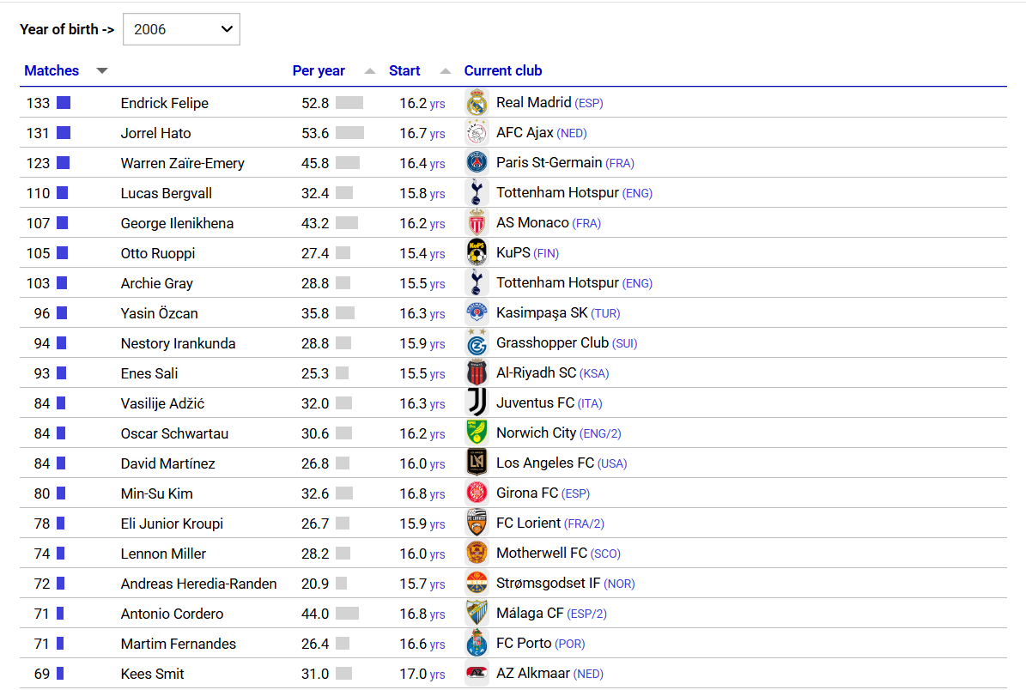
Task: Click the AFC Ajax (NED) club name
Action: coord(542,133)
